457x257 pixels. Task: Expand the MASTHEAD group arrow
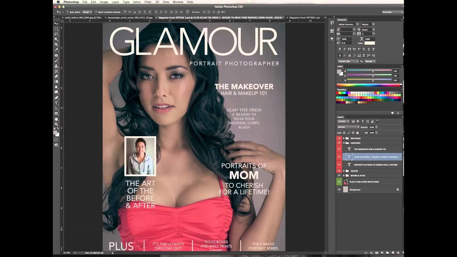click(x=344, y=138)
